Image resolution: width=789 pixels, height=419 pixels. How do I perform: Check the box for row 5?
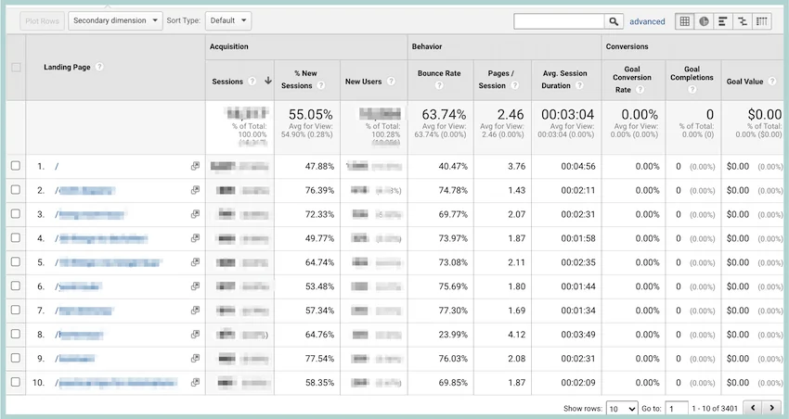(x=16, y=261)
